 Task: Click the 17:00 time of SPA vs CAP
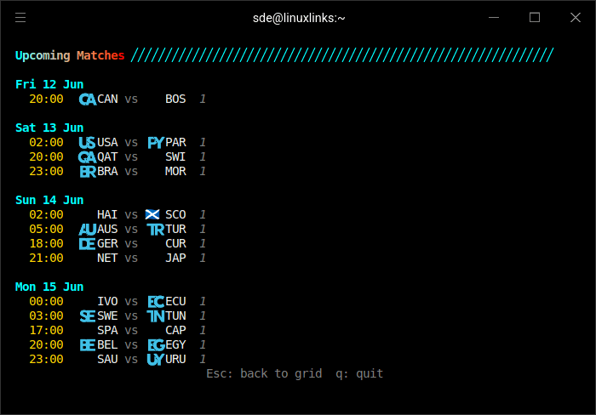coord(46,330)
